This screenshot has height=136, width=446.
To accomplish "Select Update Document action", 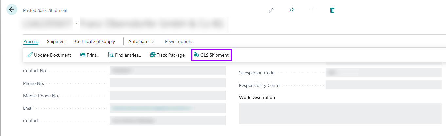I will click(x=49, y=55).
